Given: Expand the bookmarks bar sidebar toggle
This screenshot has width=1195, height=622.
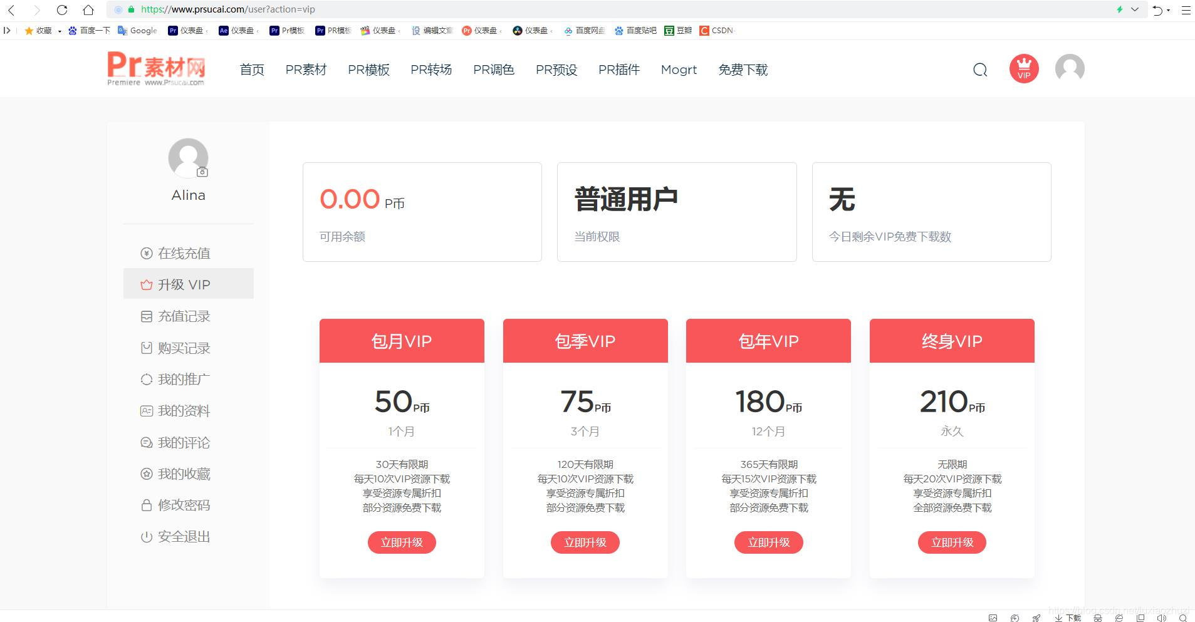Looking at the screenshot, I should [x=7, y=30].
